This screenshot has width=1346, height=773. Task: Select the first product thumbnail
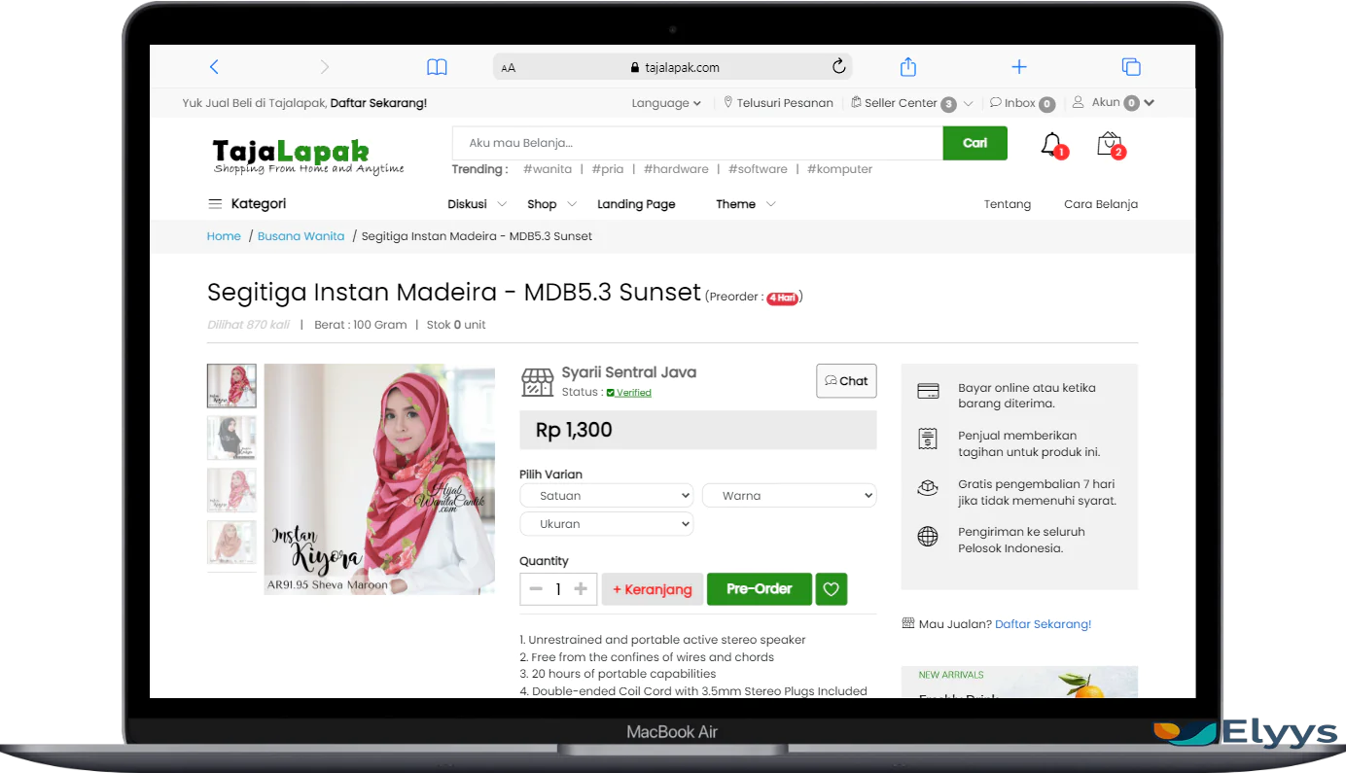click(231, 385)
